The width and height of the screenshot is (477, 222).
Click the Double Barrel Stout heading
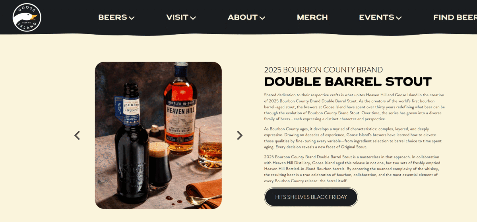348,82
